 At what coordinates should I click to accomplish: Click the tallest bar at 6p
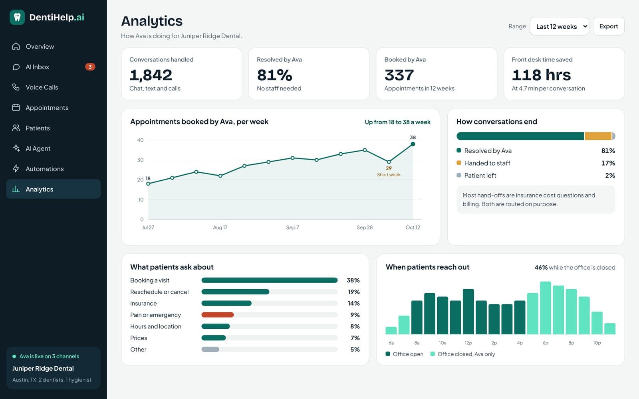pyautogui.click(x=546, y=308)
